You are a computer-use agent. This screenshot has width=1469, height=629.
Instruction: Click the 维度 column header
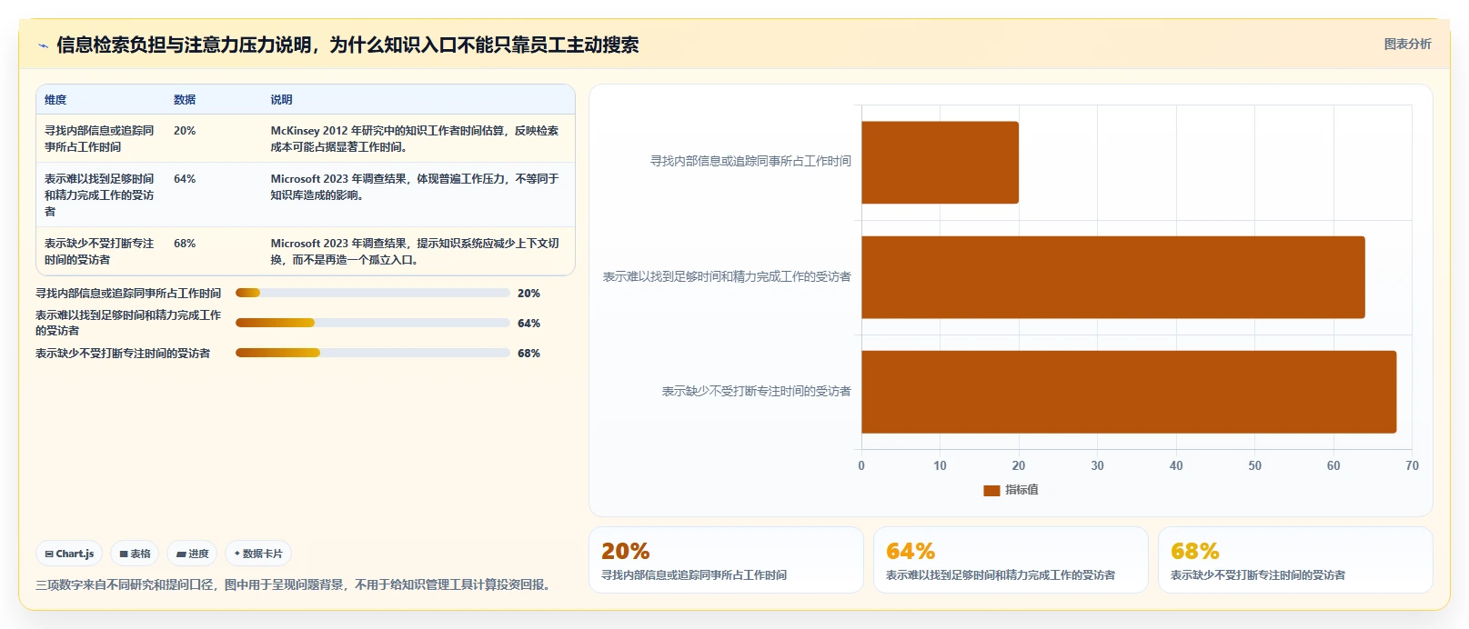55,100
